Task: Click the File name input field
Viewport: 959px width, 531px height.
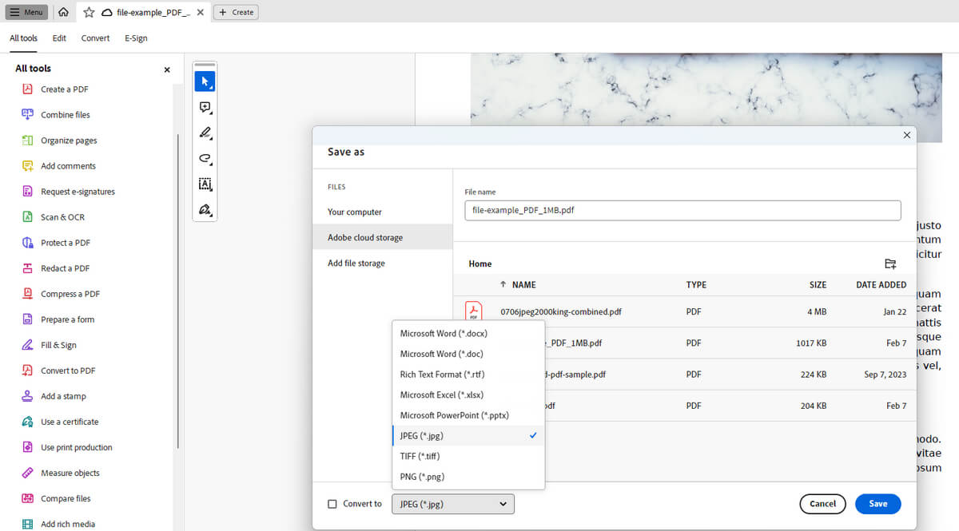Action: click(682, 210)
